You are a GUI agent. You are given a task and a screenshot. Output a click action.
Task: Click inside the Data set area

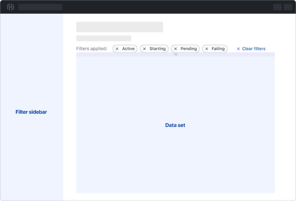click(x=175, y=125)
